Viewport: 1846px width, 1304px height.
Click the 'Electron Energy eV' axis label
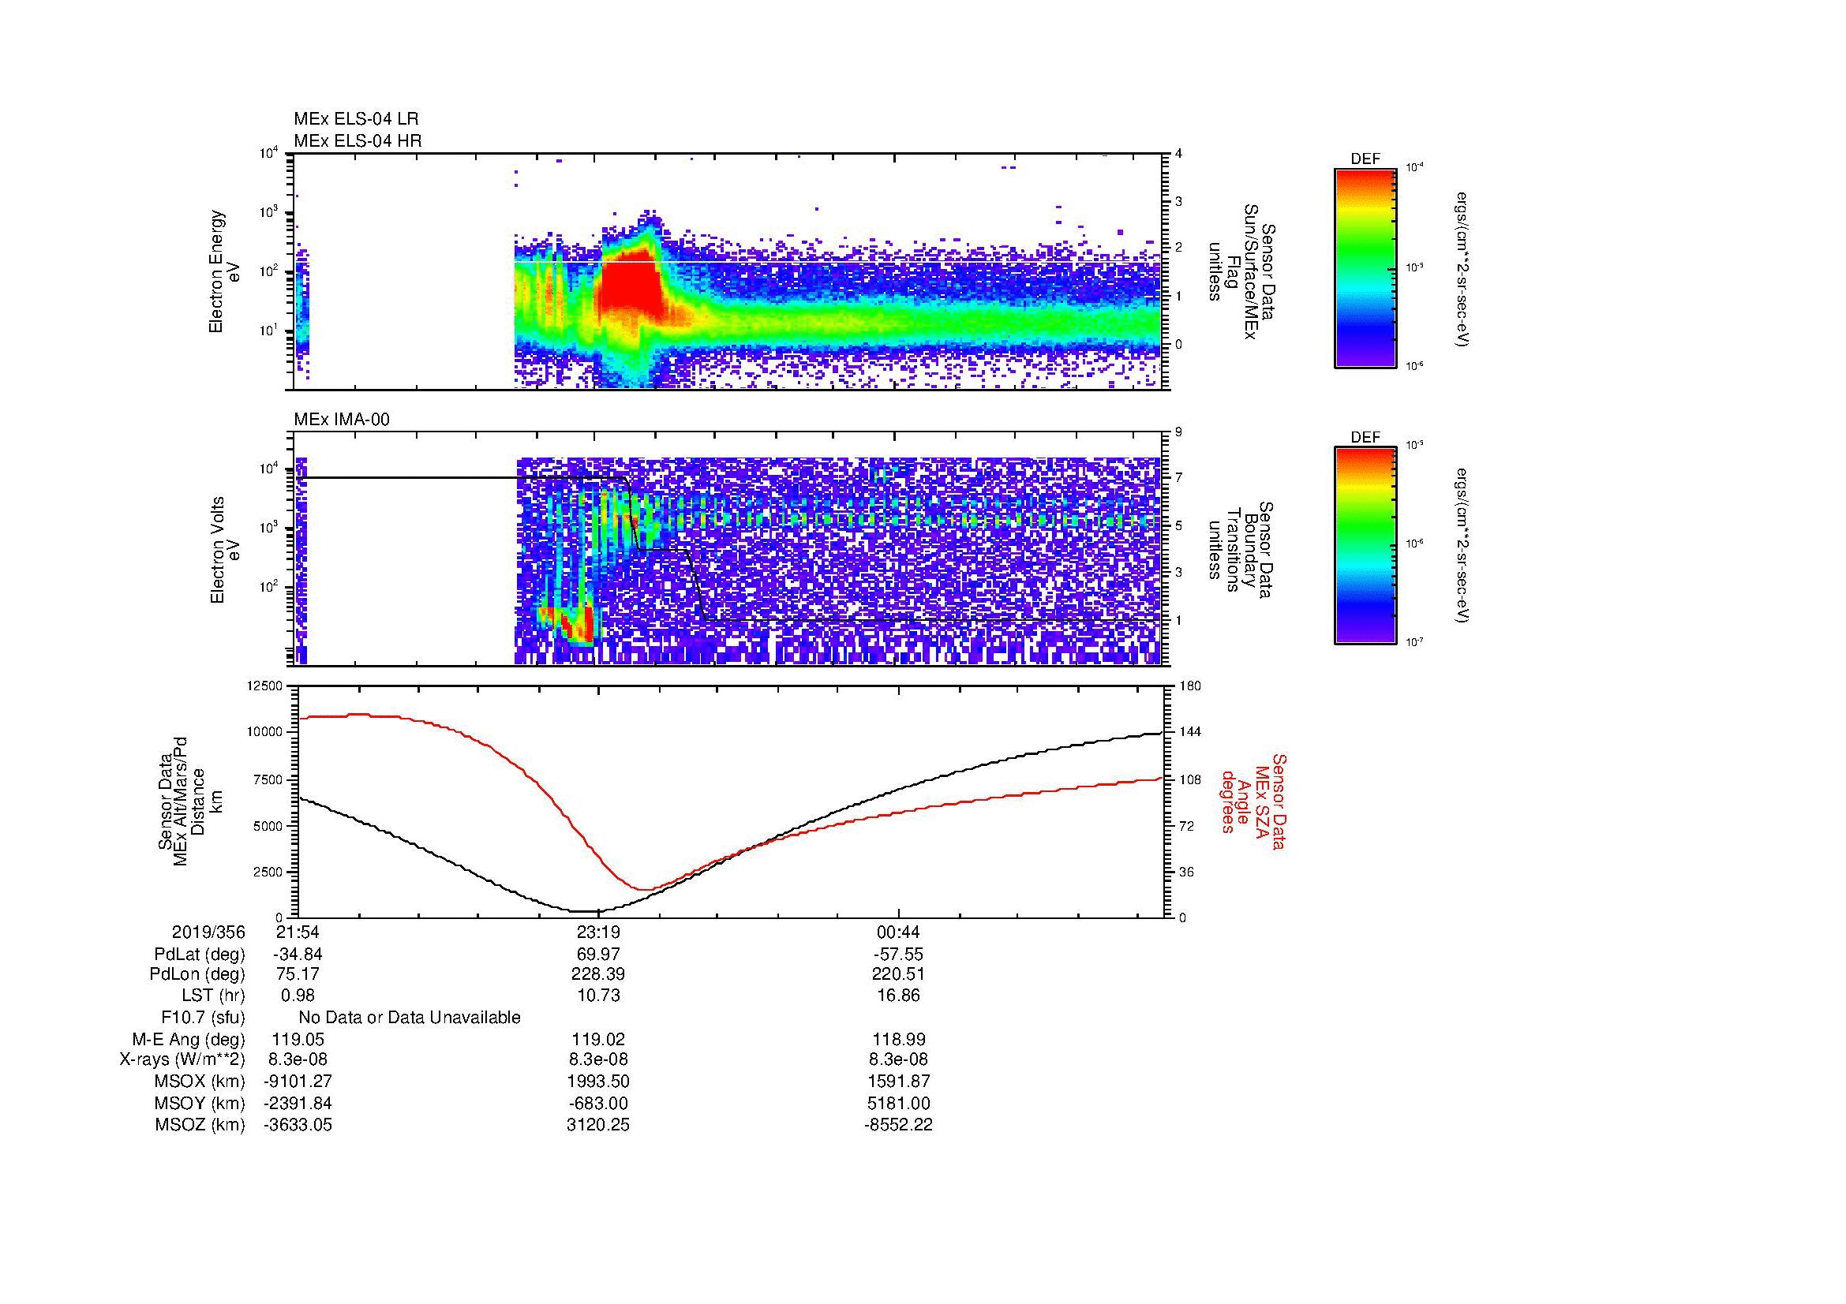pyautogui.click(x=224, y=271)
